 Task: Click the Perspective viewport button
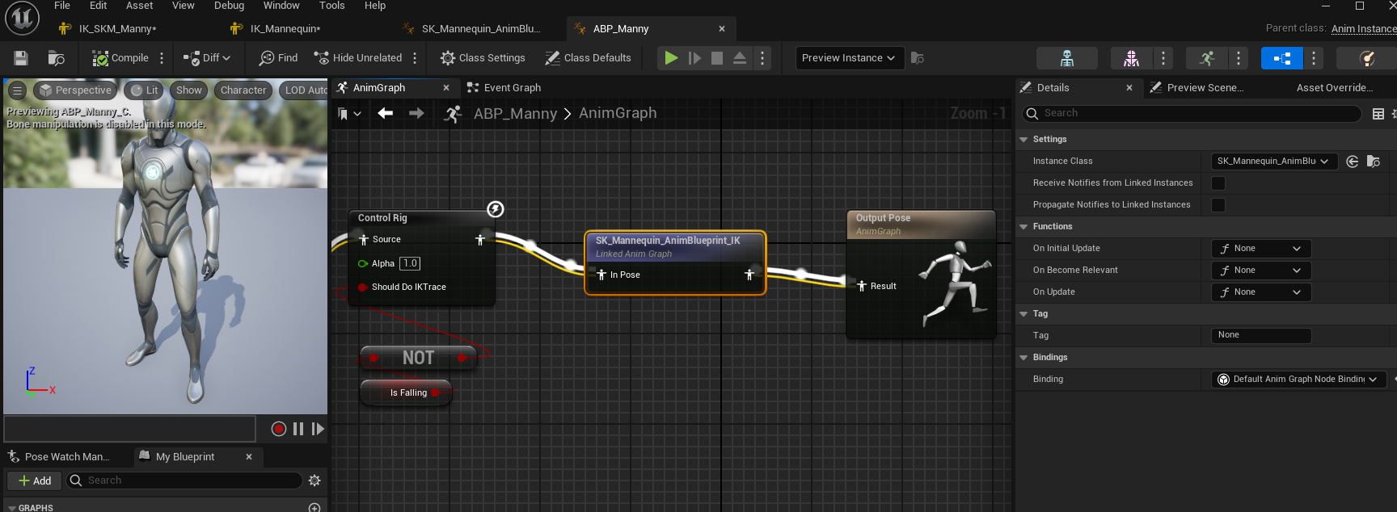pyautogui.click(x=75, y=90)
